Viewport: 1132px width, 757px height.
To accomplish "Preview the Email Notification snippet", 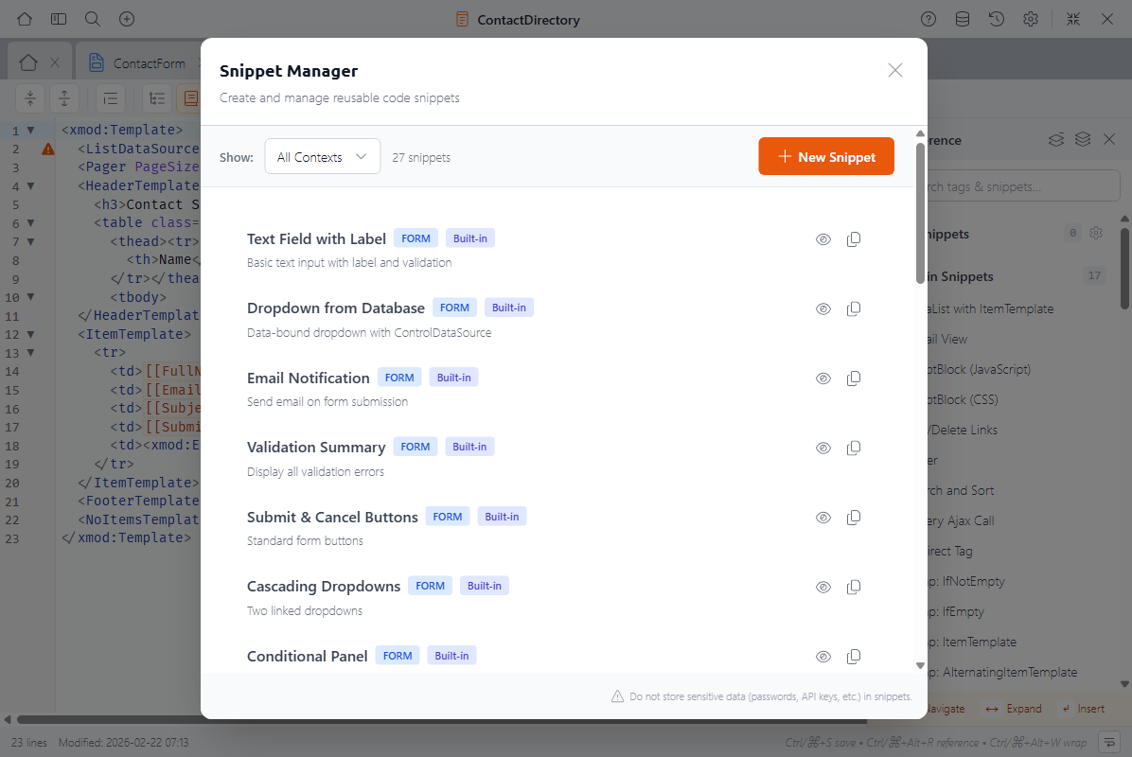I will pos(823,378).
